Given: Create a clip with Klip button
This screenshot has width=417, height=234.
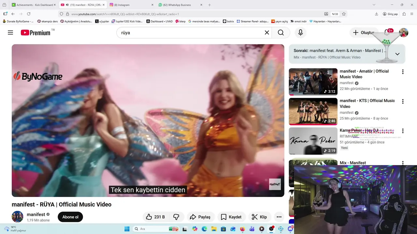Looking at the screenshot, I should [259, 217].
